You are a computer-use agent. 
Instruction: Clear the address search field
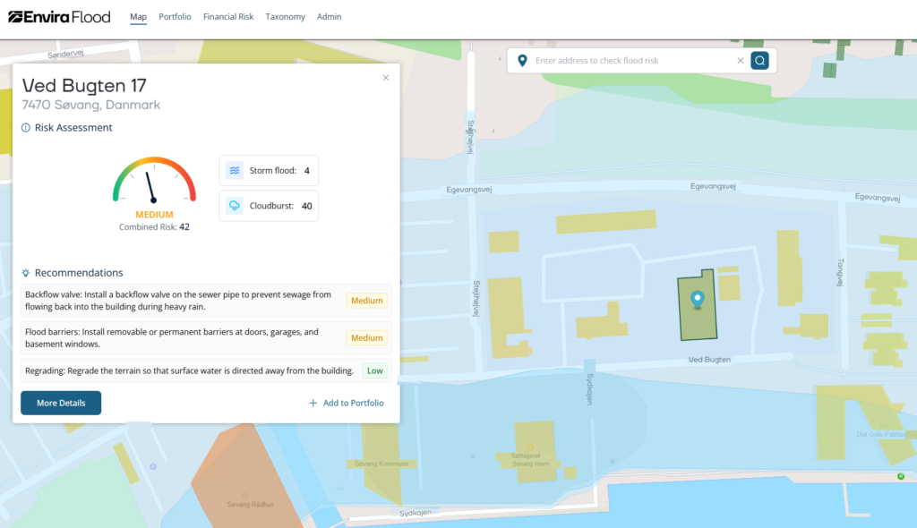(x=741, y=60)
